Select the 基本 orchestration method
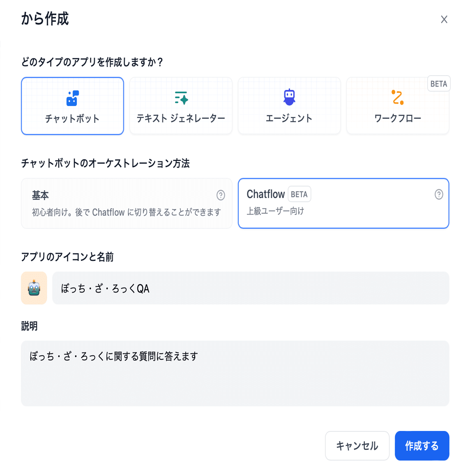 click(127, 203)
